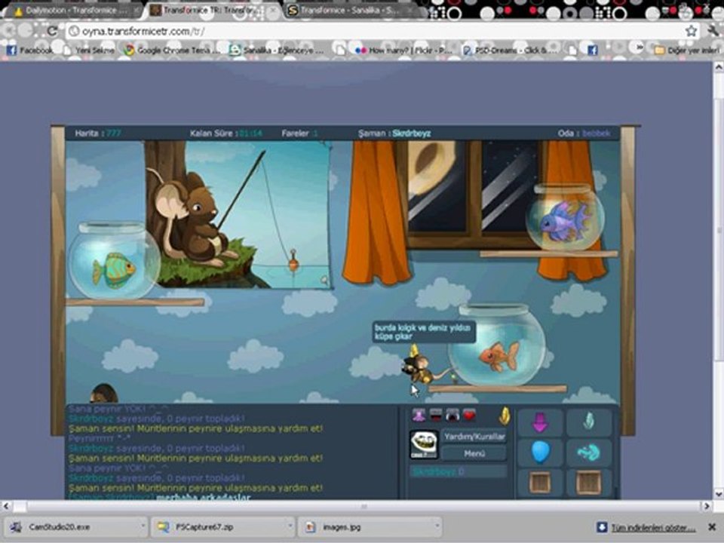Open dropdown arrow for FSCapture67.zip download
The width and height of the screenshot is (724, 543).
[x=290, y=526]
